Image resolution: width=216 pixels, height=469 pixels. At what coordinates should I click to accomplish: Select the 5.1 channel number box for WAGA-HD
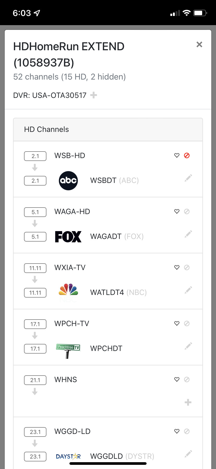tap(35, 212)
